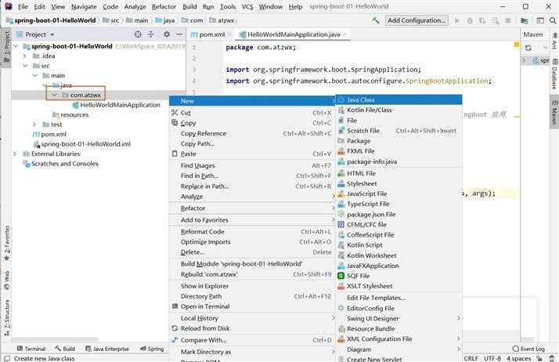Image resolution: width=559 pixels, height=362 pixels.
Task: Open the Navigate menu
Action: (x=84, y=6)
